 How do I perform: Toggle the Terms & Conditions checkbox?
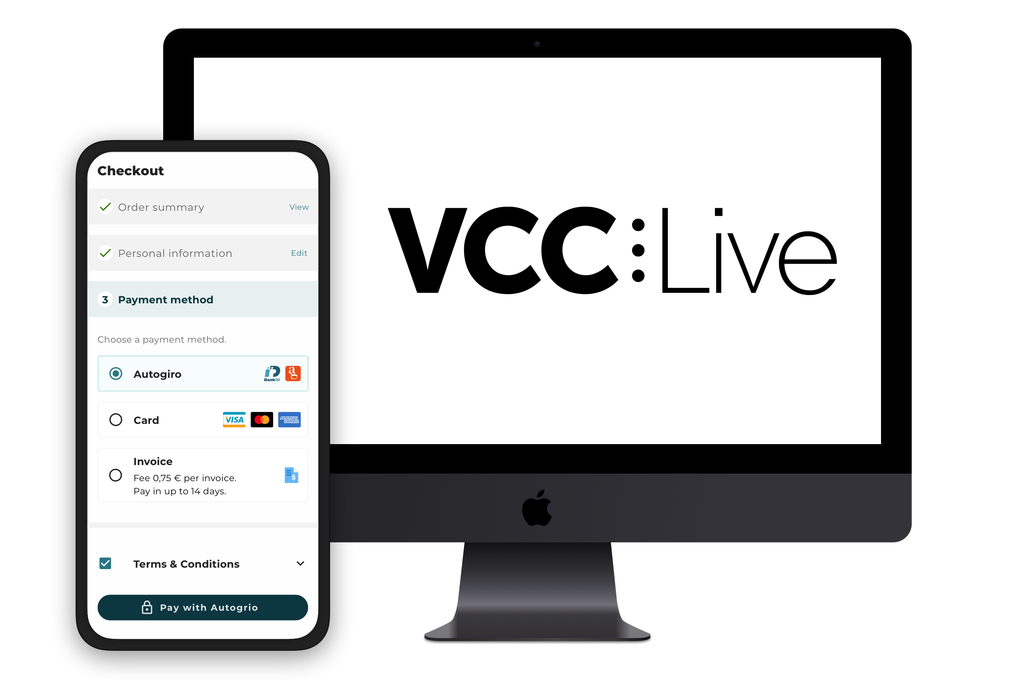(x=107, y=562)
